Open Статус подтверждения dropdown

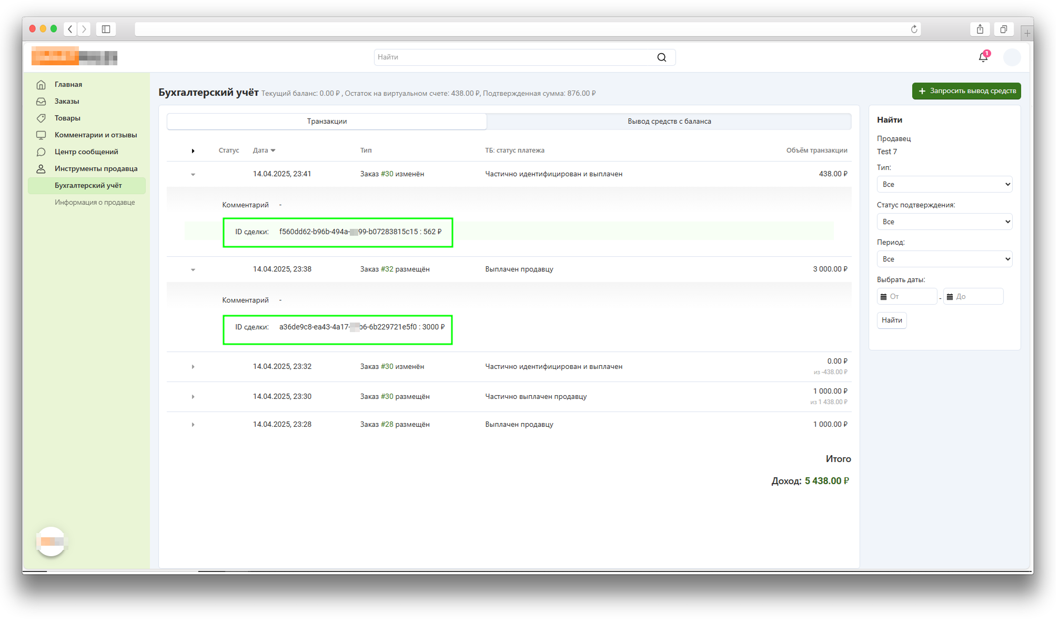pyautogui.click(x=944, y=222)
